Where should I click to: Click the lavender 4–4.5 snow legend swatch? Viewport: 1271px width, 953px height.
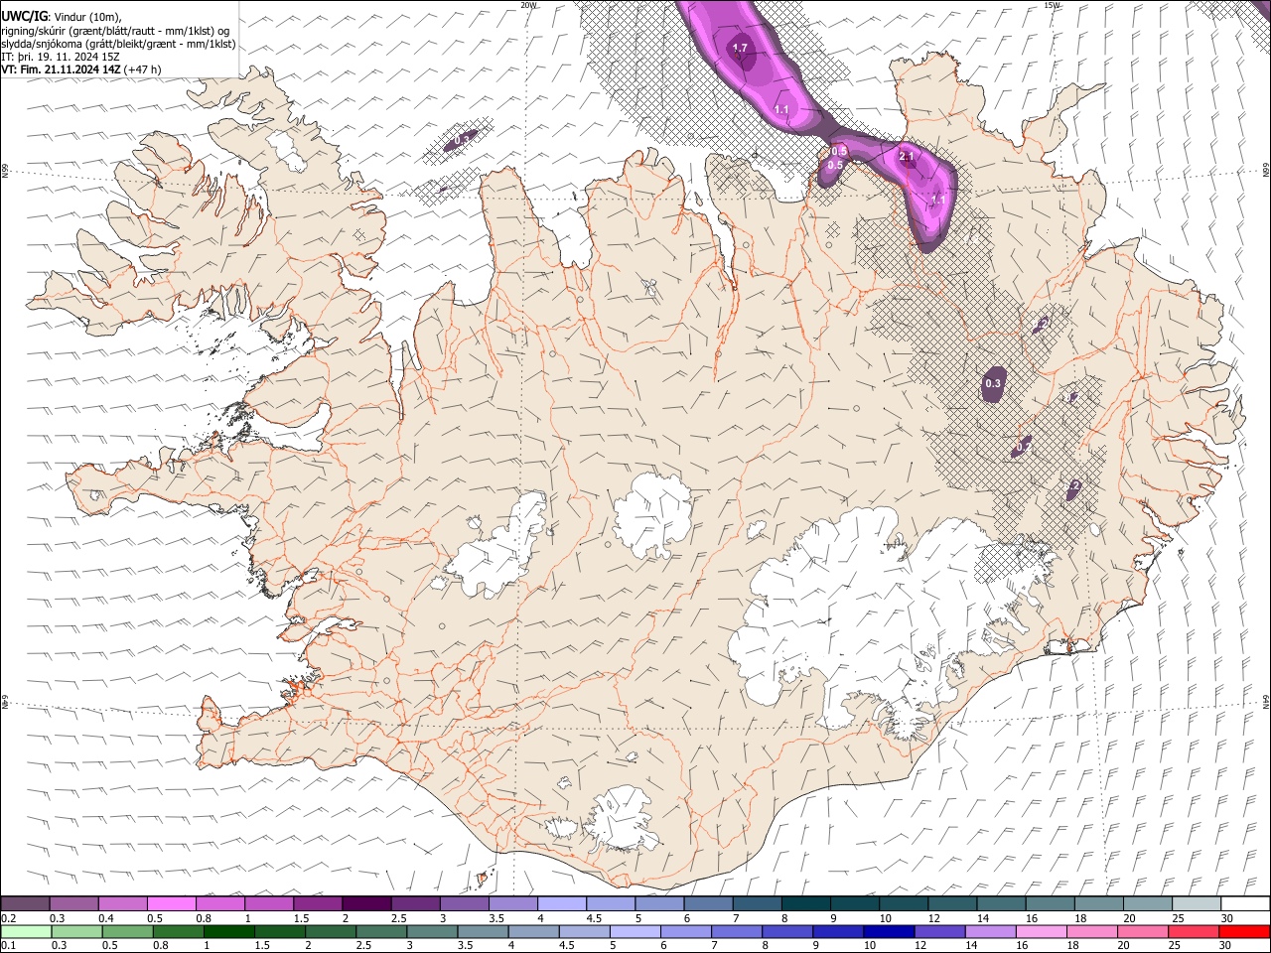pos(562,903)
